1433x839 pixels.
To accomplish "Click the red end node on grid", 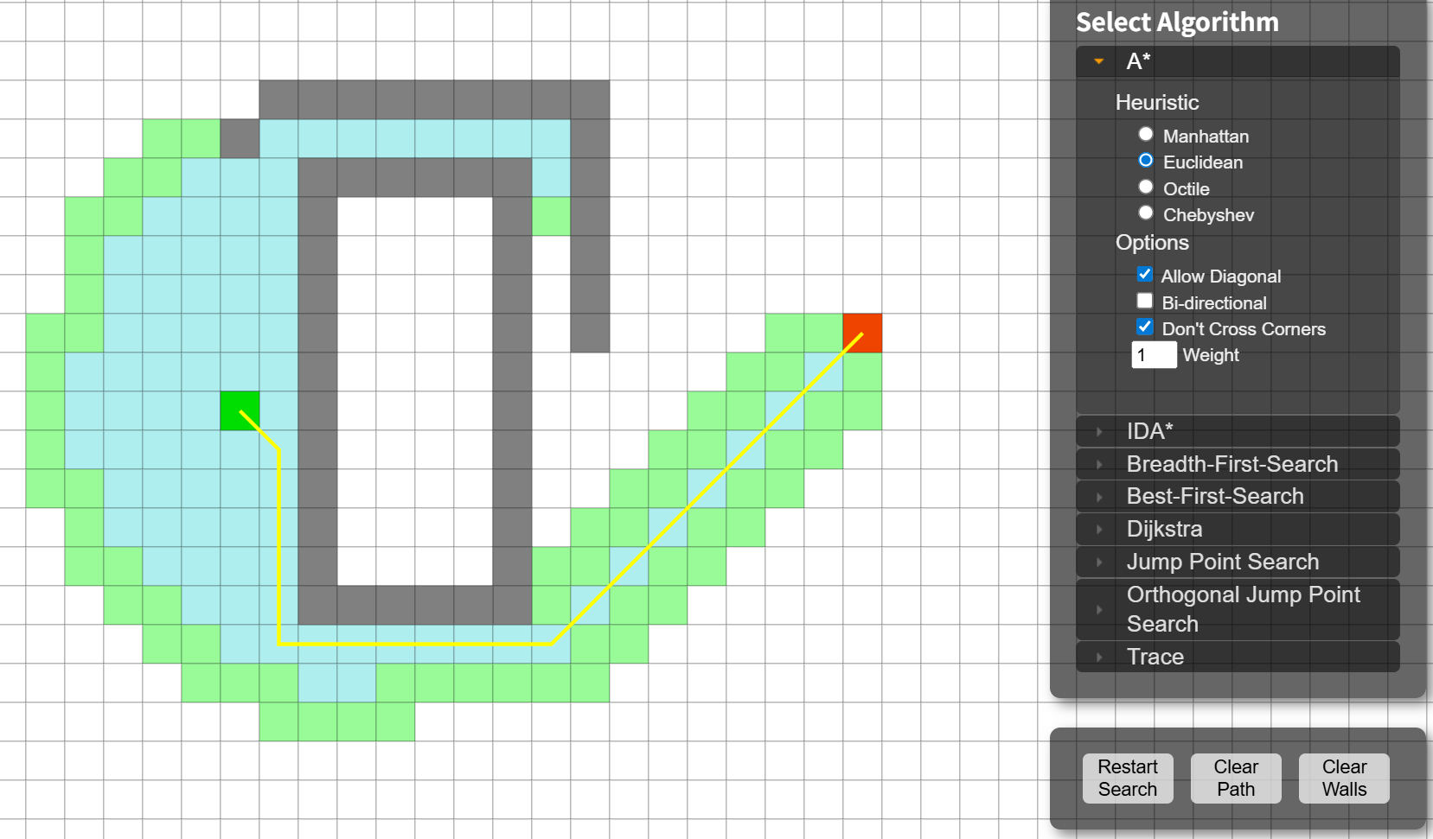I will pyautogui.click(x=862, y=333).
